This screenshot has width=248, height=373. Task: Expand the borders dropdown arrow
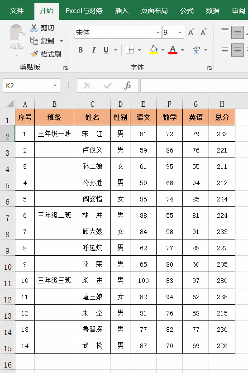[139, 50]
